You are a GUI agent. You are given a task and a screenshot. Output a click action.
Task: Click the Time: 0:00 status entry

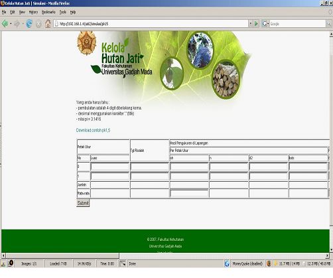(x=107, y=263)
